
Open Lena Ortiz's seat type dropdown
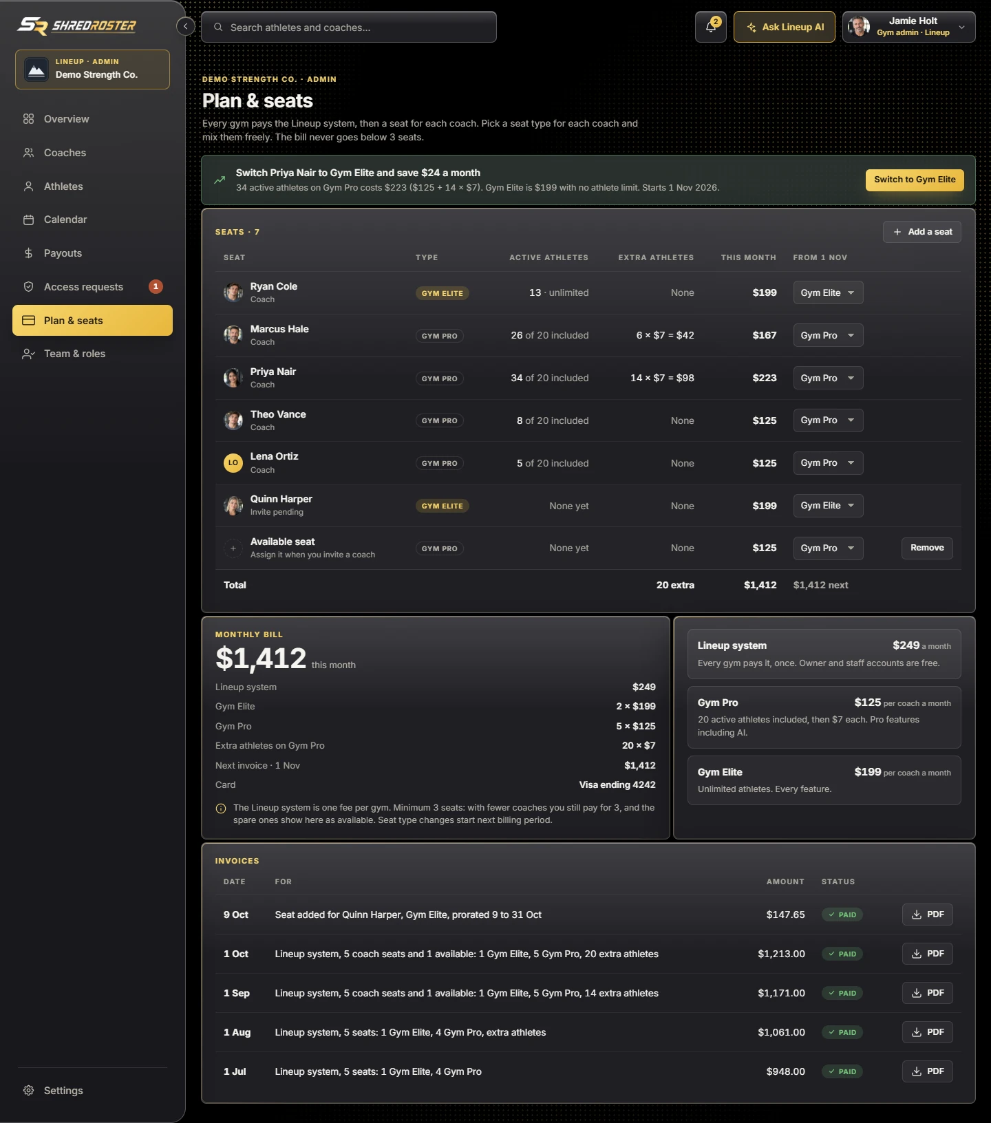pos(828,463)
